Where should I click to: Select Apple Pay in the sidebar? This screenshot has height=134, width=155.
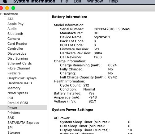point(15,24)
